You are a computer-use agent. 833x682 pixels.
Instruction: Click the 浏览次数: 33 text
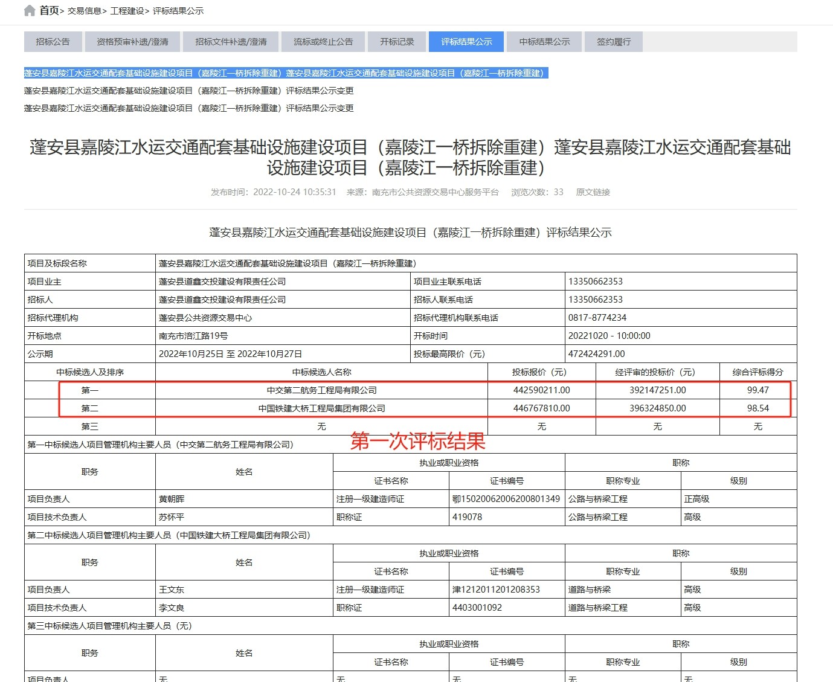click(537, 192)
